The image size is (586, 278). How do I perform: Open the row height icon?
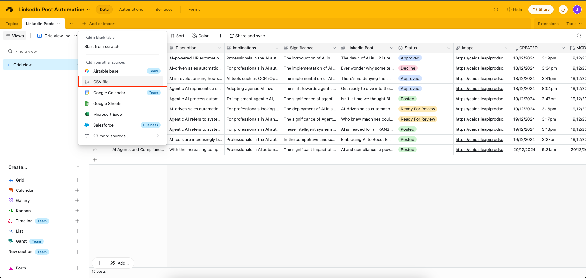point(219,36)
